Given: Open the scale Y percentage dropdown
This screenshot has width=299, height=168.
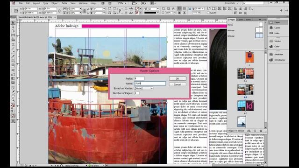Looking at the screenshot, I should [80, 13].
